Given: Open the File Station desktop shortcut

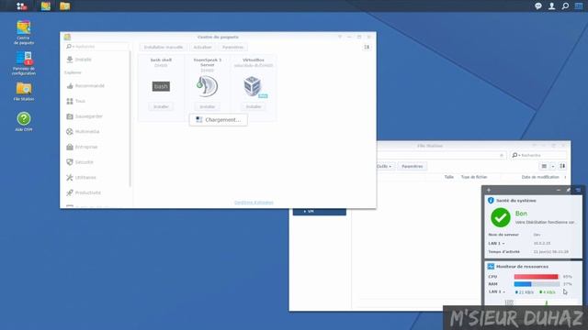Looking at the screenshot, I should point(24,92).
